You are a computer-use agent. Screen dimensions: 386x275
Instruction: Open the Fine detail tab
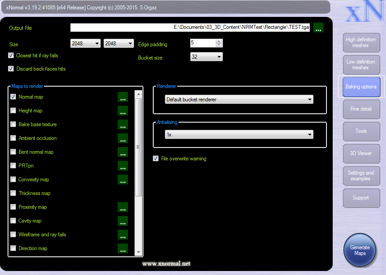(361, 109)
